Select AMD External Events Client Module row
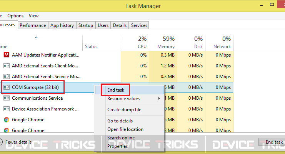This screenshot has height=154, width=285. click(x=117, y=66)
